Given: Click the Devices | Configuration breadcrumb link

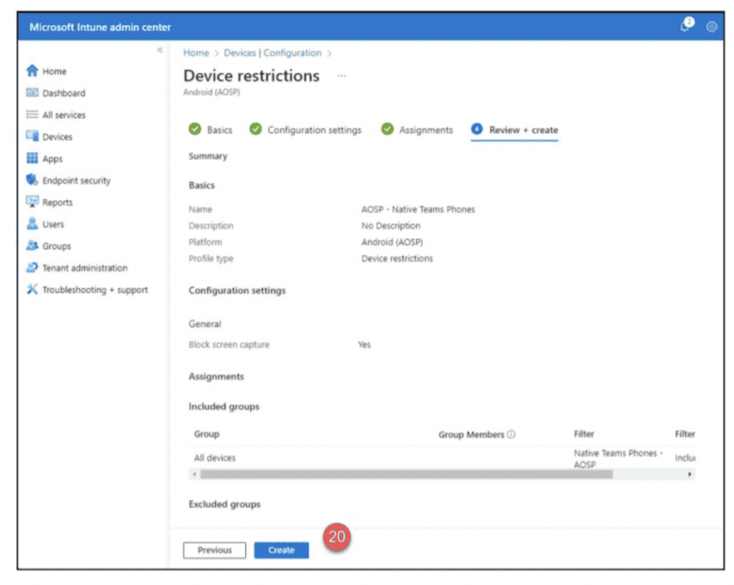Looking at the screenshot, I should (x=273, y=53).
